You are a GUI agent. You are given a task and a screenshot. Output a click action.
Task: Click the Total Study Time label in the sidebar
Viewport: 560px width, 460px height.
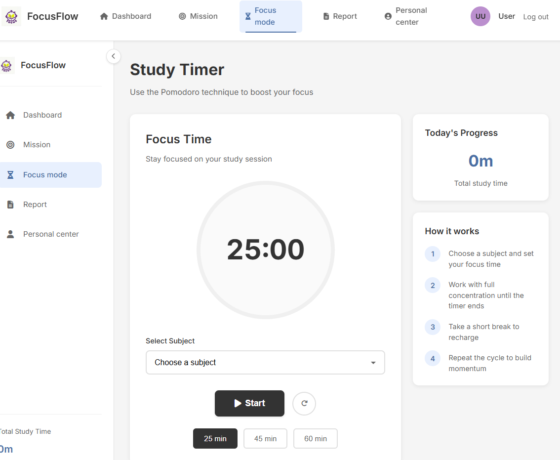25,431
